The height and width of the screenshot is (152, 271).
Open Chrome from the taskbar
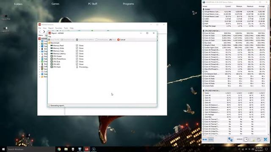[59, 149]
